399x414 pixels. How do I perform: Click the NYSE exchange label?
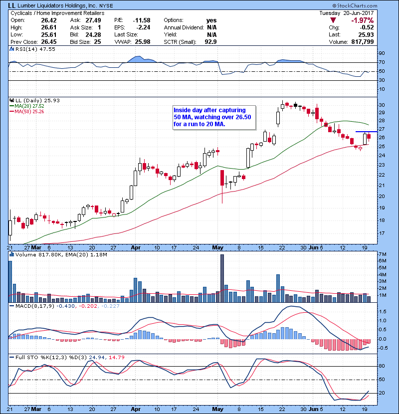click(106, 6)
